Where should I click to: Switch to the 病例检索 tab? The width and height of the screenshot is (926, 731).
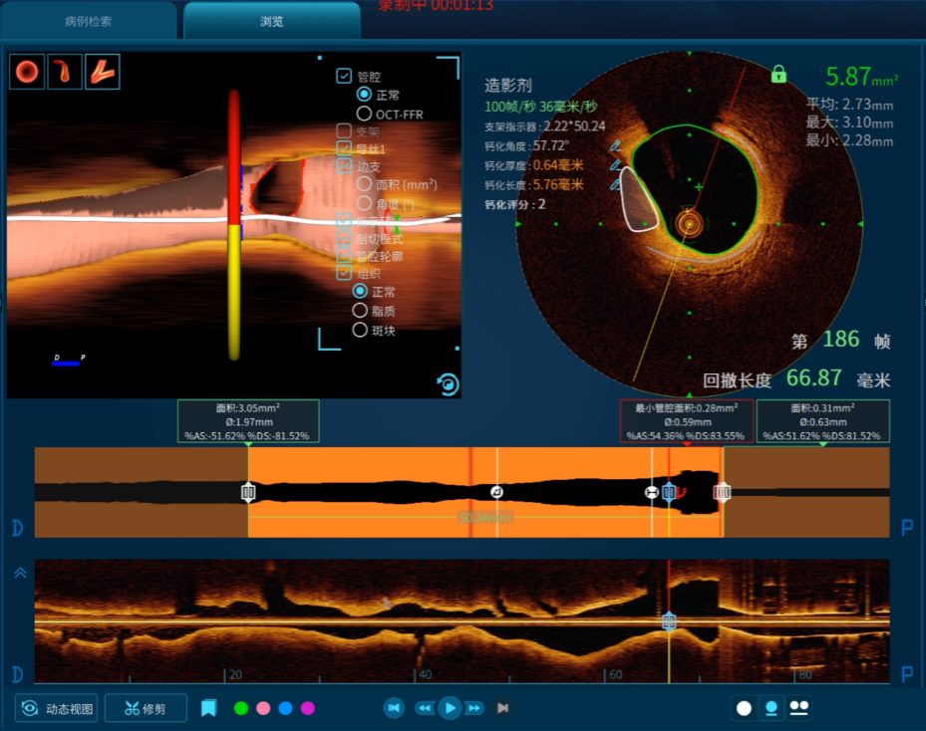tap(89, 20)
